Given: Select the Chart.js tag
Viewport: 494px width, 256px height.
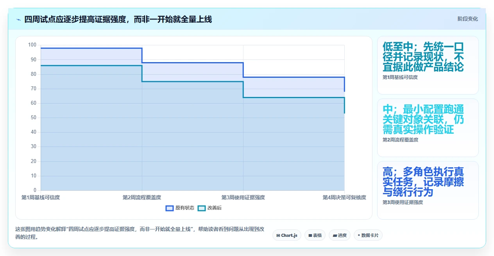Looking at the screenshot, I should tap(286, 235).
